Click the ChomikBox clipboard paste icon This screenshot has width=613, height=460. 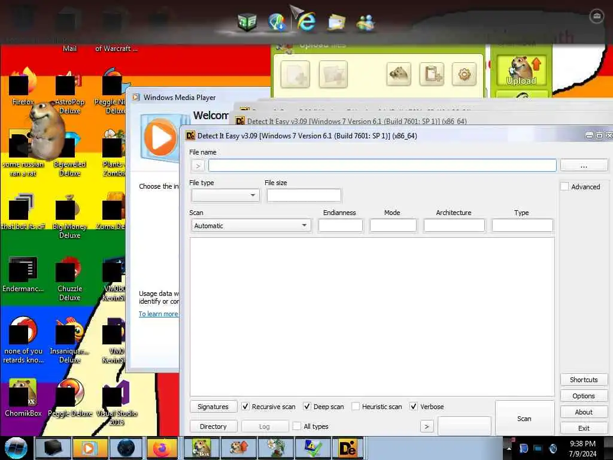pos(432,74)
